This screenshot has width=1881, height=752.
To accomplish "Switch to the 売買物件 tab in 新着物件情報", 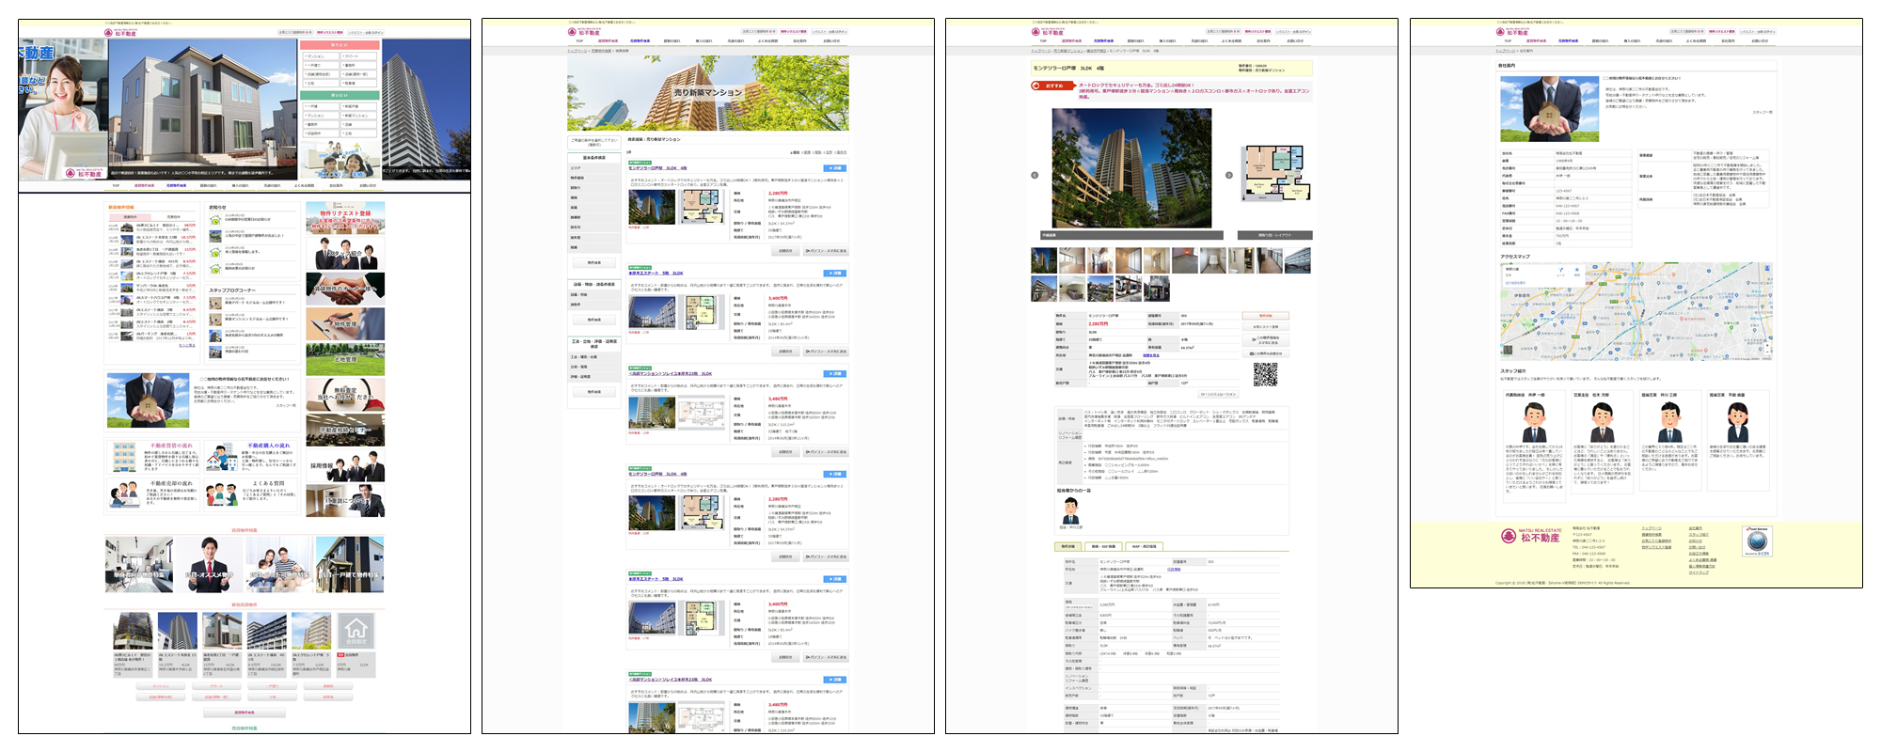I will point(174,217).
